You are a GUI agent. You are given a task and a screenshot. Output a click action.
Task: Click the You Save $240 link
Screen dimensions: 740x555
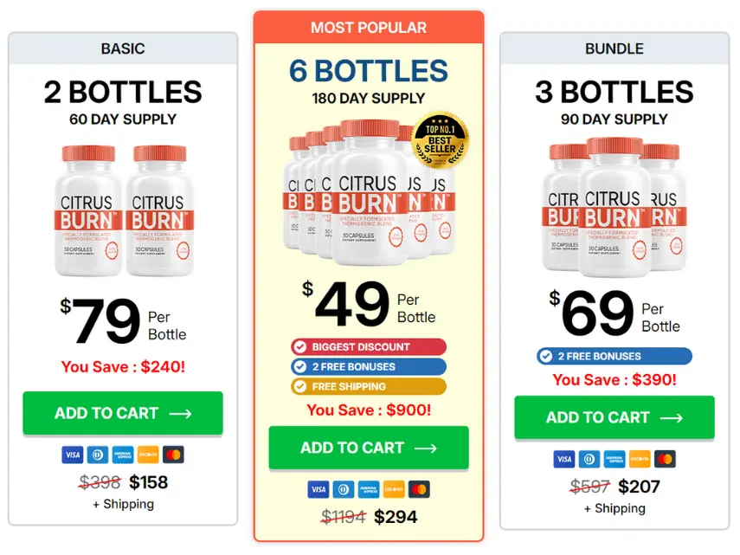pos(122,366)
